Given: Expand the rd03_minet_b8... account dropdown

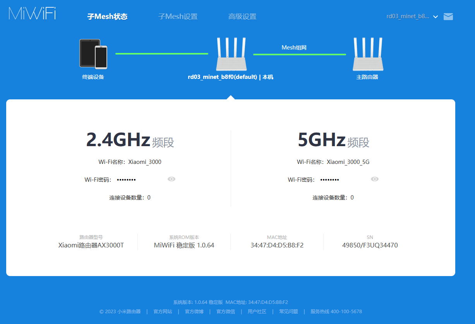Looking at the screenshot, I should (x=412, y=16).
